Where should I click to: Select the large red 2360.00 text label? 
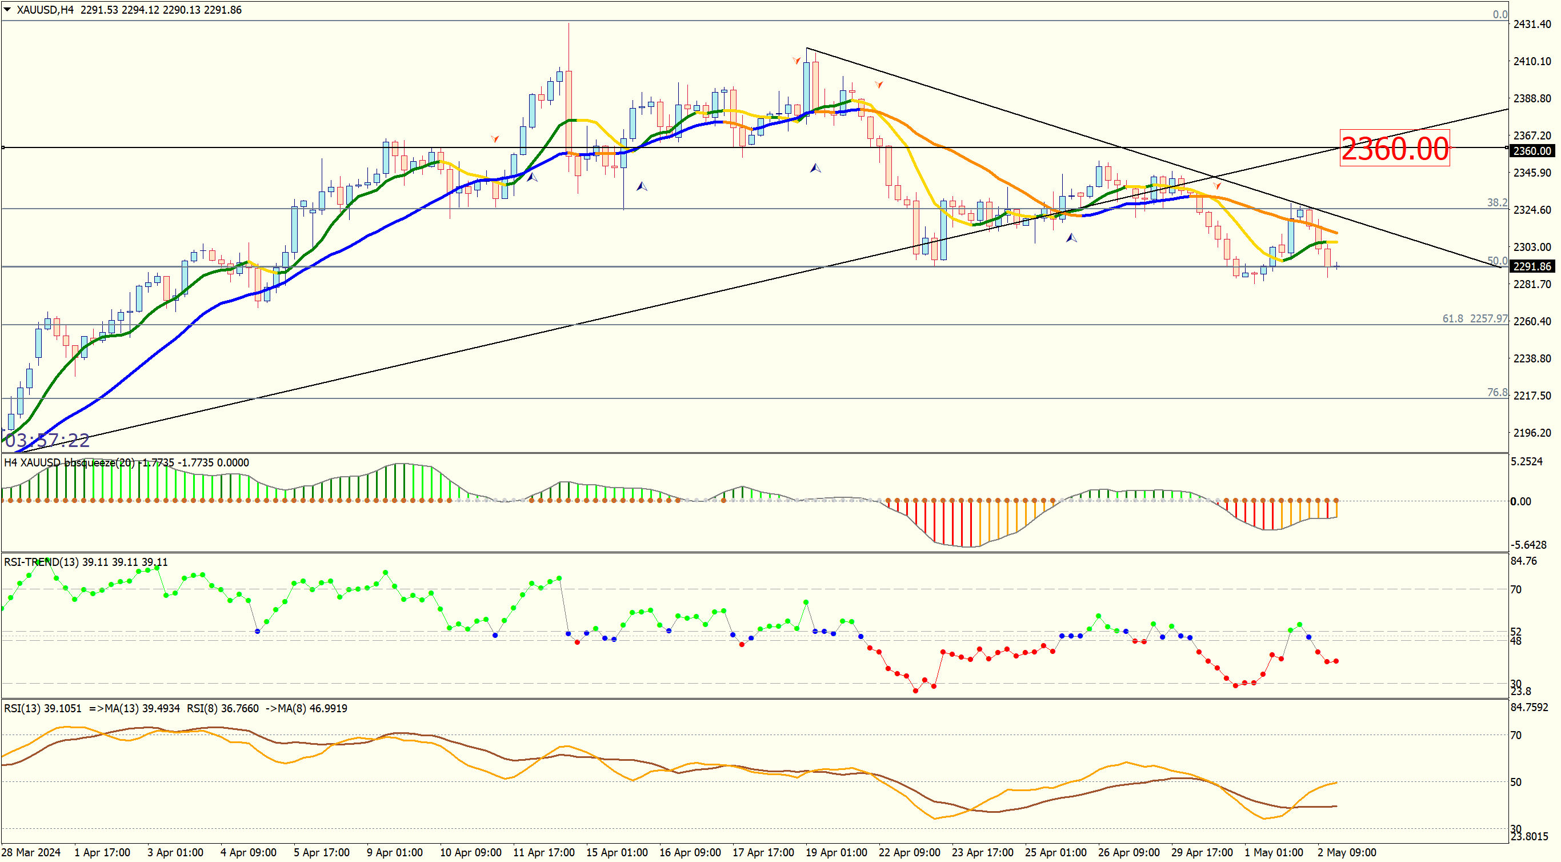[1394, 149]
